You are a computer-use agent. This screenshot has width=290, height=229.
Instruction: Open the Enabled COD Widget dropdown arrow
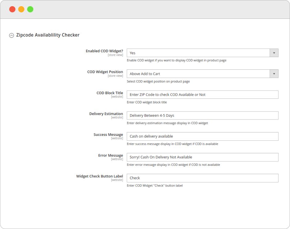(x=274, y=53)
